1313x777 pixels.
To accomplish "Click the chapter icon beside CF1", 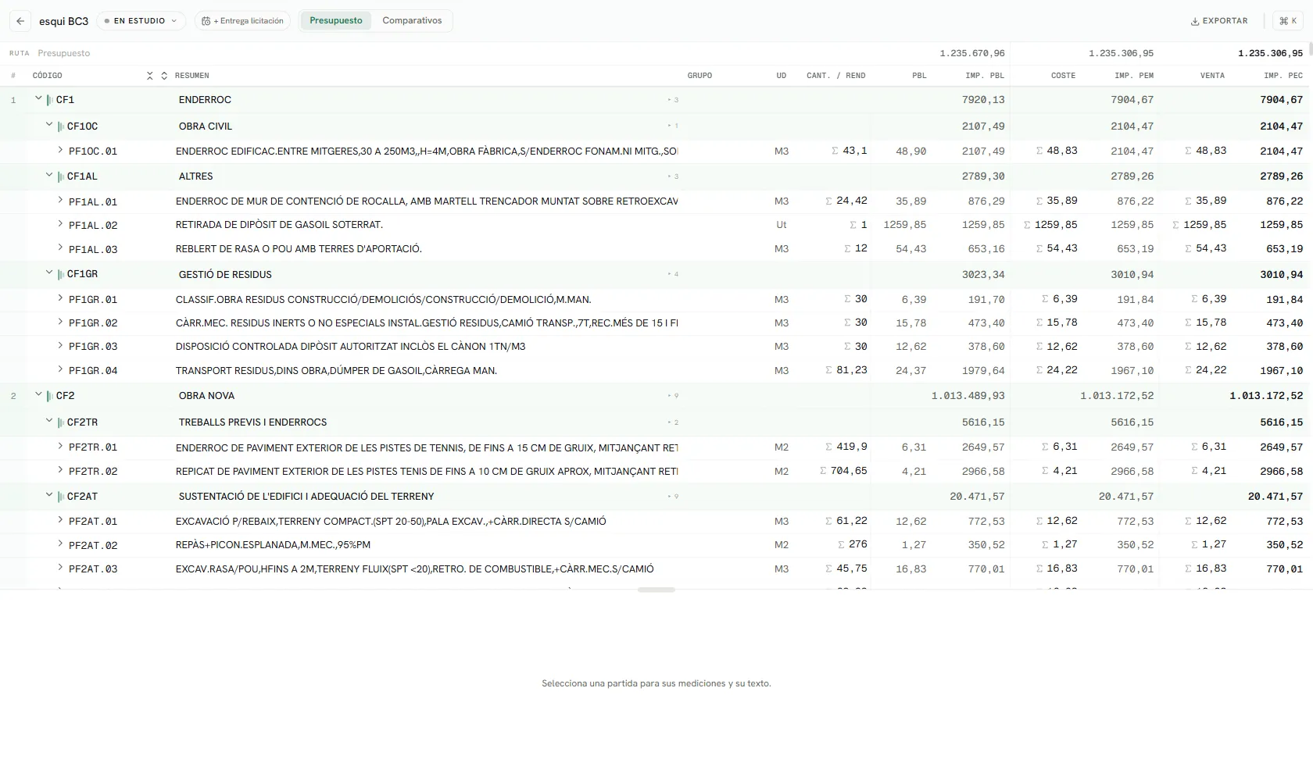I will click(50, 100).
